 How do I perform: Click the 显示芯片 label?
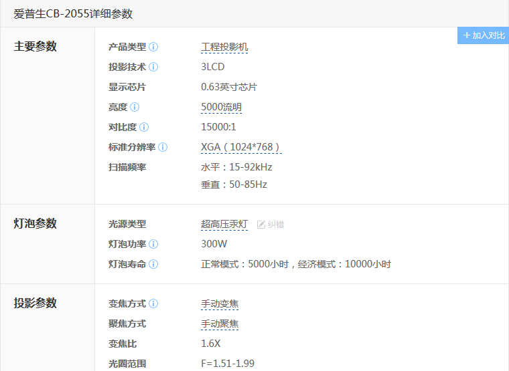tap(127, 87)
